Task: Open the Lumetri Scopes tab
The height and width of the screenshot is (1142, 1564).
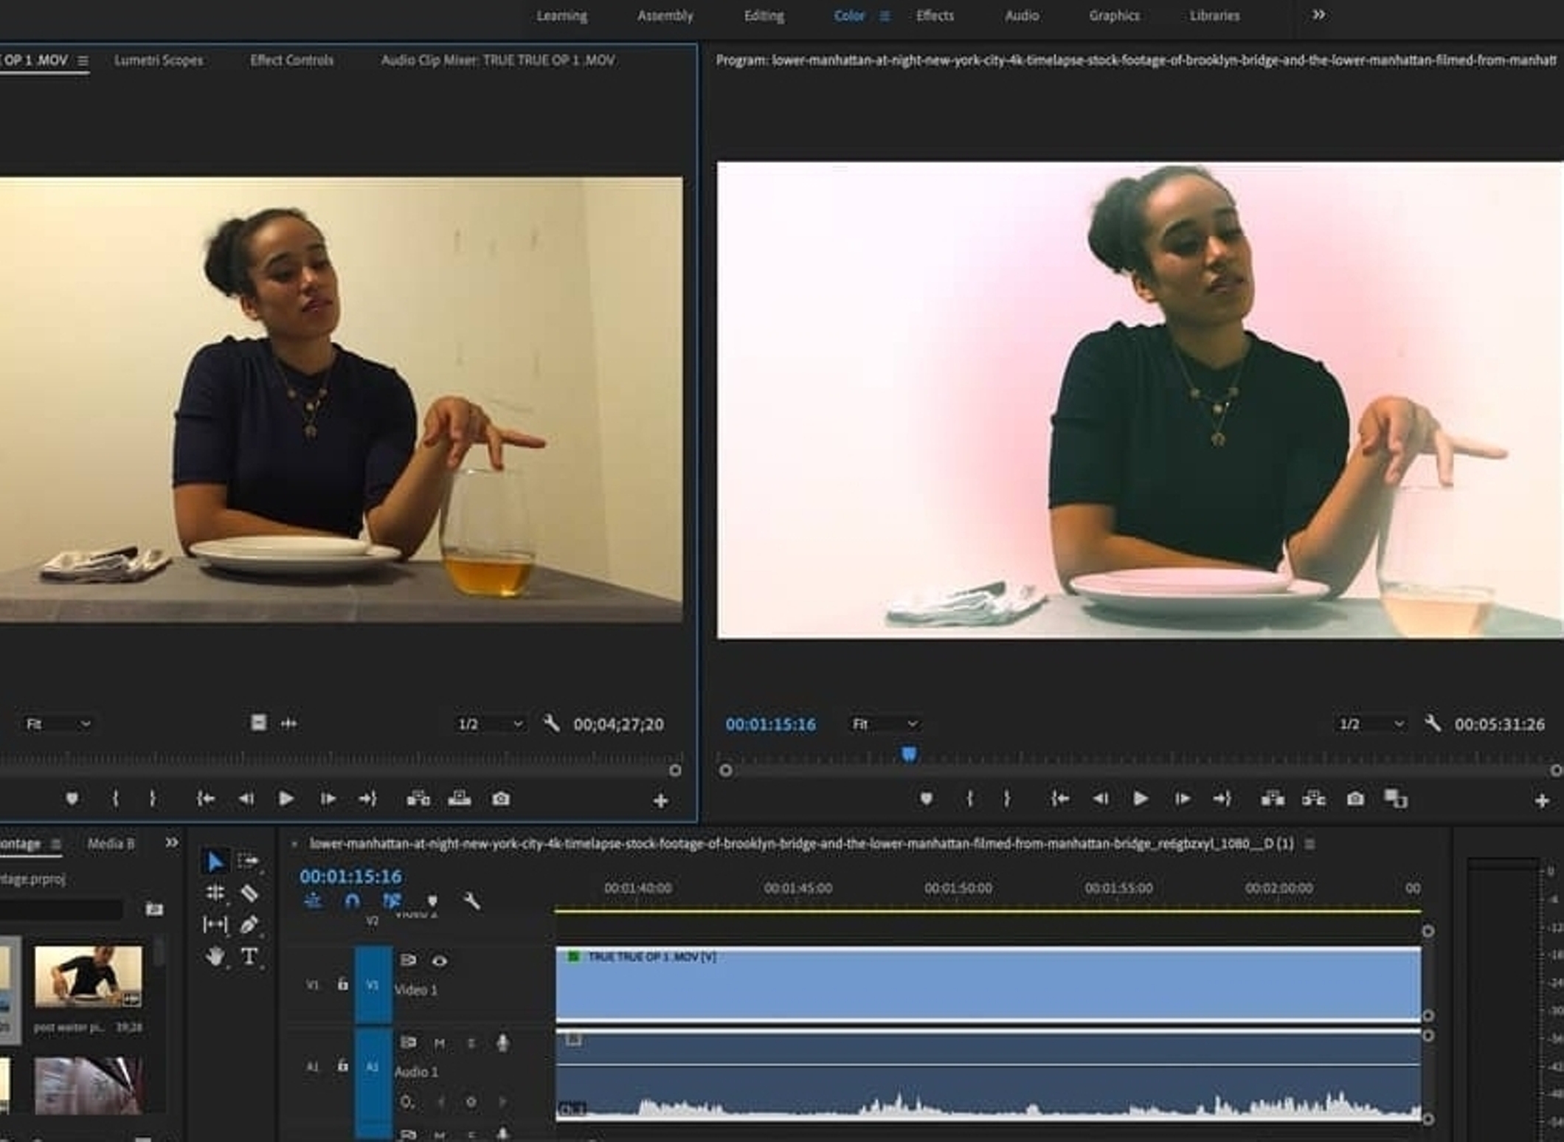Action: point(159,60)
